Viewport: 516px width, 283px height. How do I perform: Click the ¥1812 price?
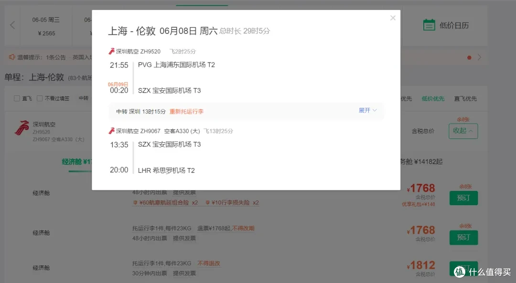coord(421,265)
